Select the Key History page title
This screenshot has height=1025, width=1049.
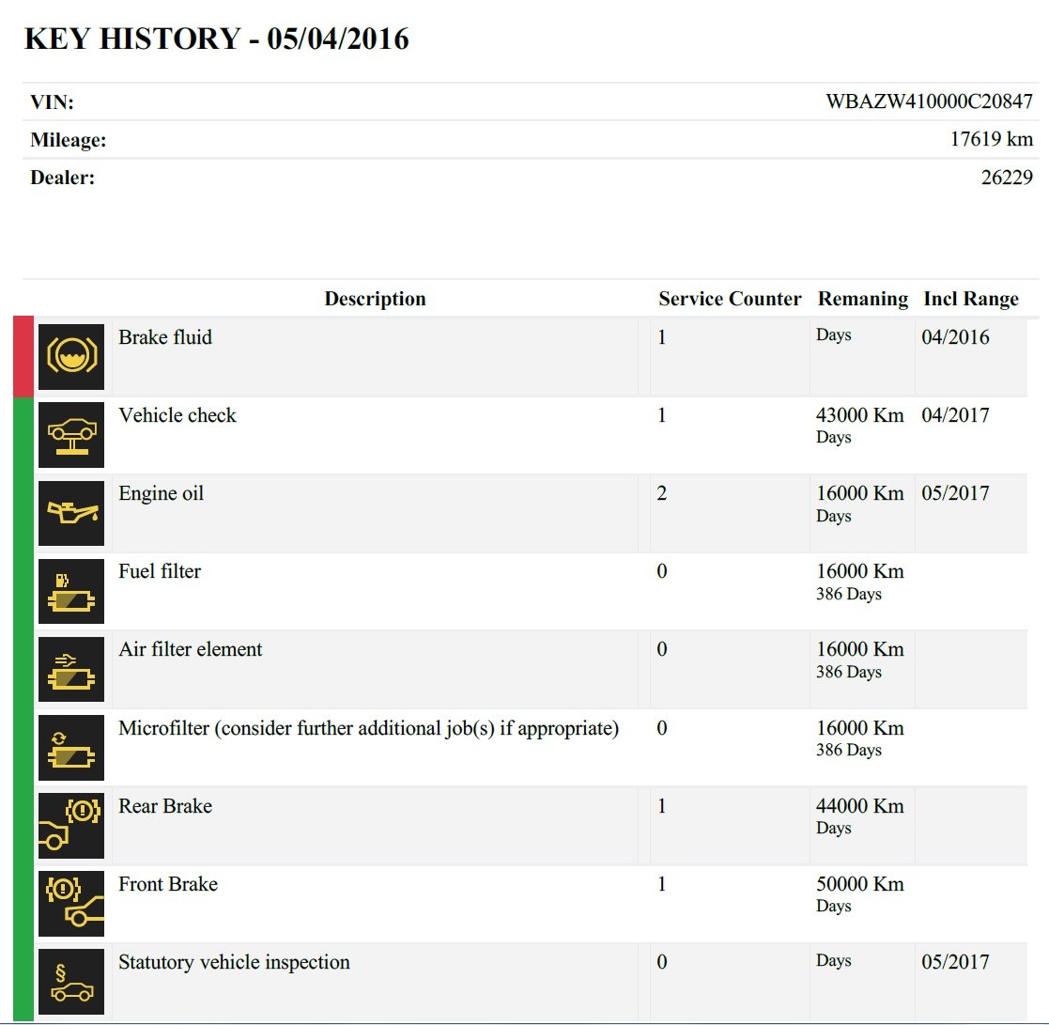point(216,39)
